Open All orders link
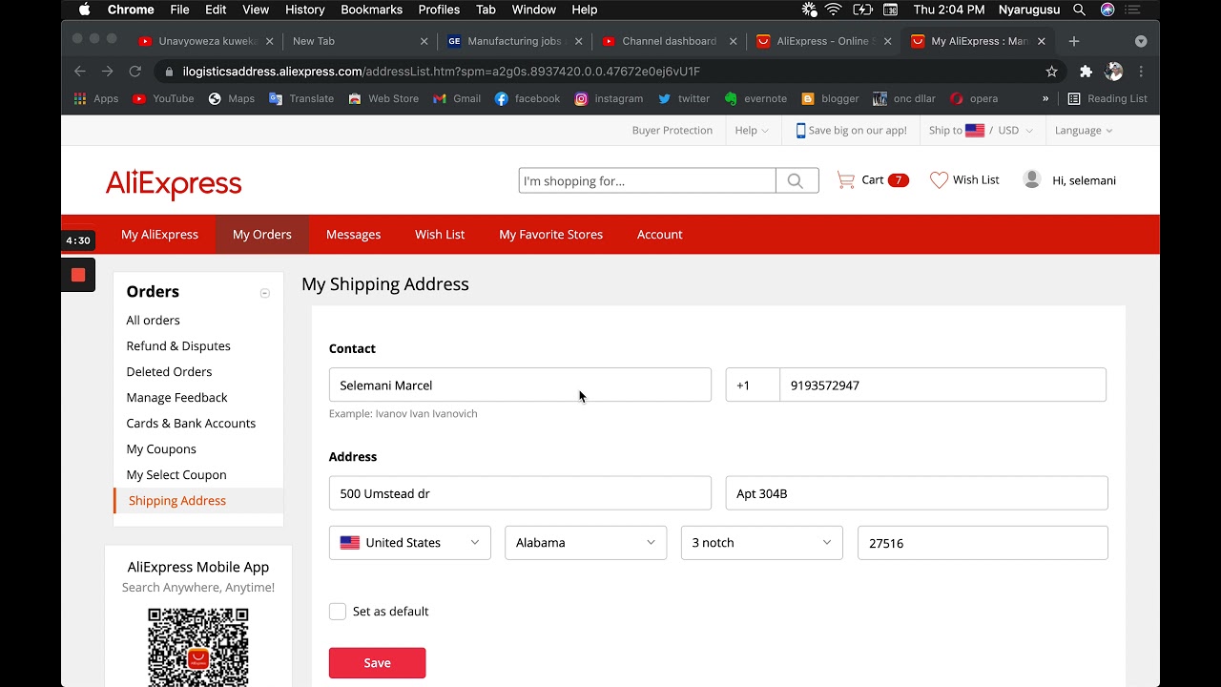This screenshot has height=687, width=1221. (x=153, y=321)
